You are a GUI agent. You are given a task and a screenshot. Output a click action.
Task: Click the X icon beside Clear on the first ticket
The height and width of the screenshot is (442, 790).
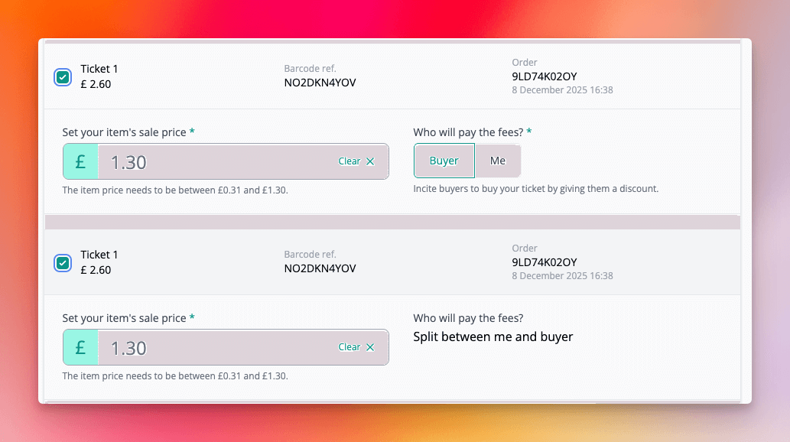click(x=370, y=161)
